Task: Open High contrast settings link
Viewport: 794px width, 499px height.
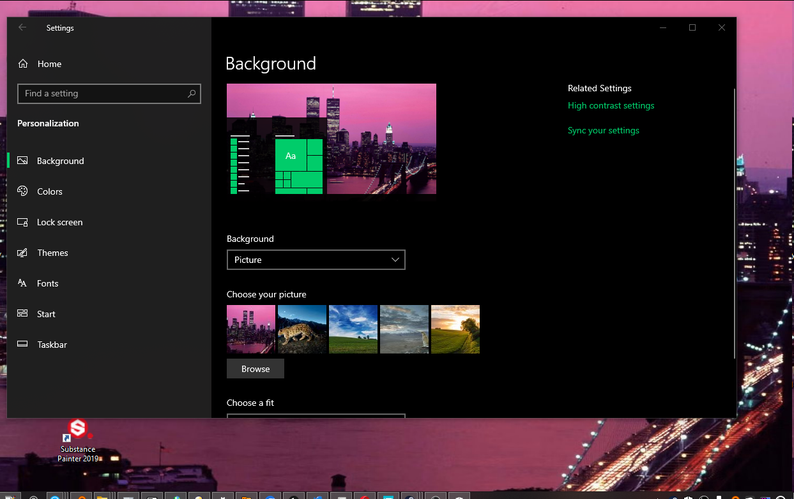Action: 611,106
